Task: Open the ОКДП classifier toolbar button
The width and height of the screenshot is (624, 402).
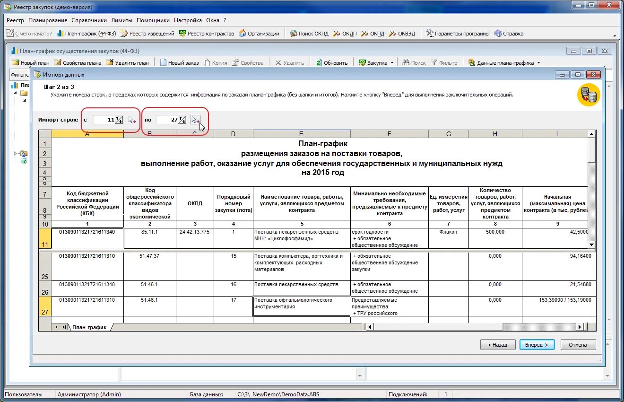Action: tap(345, 34)
